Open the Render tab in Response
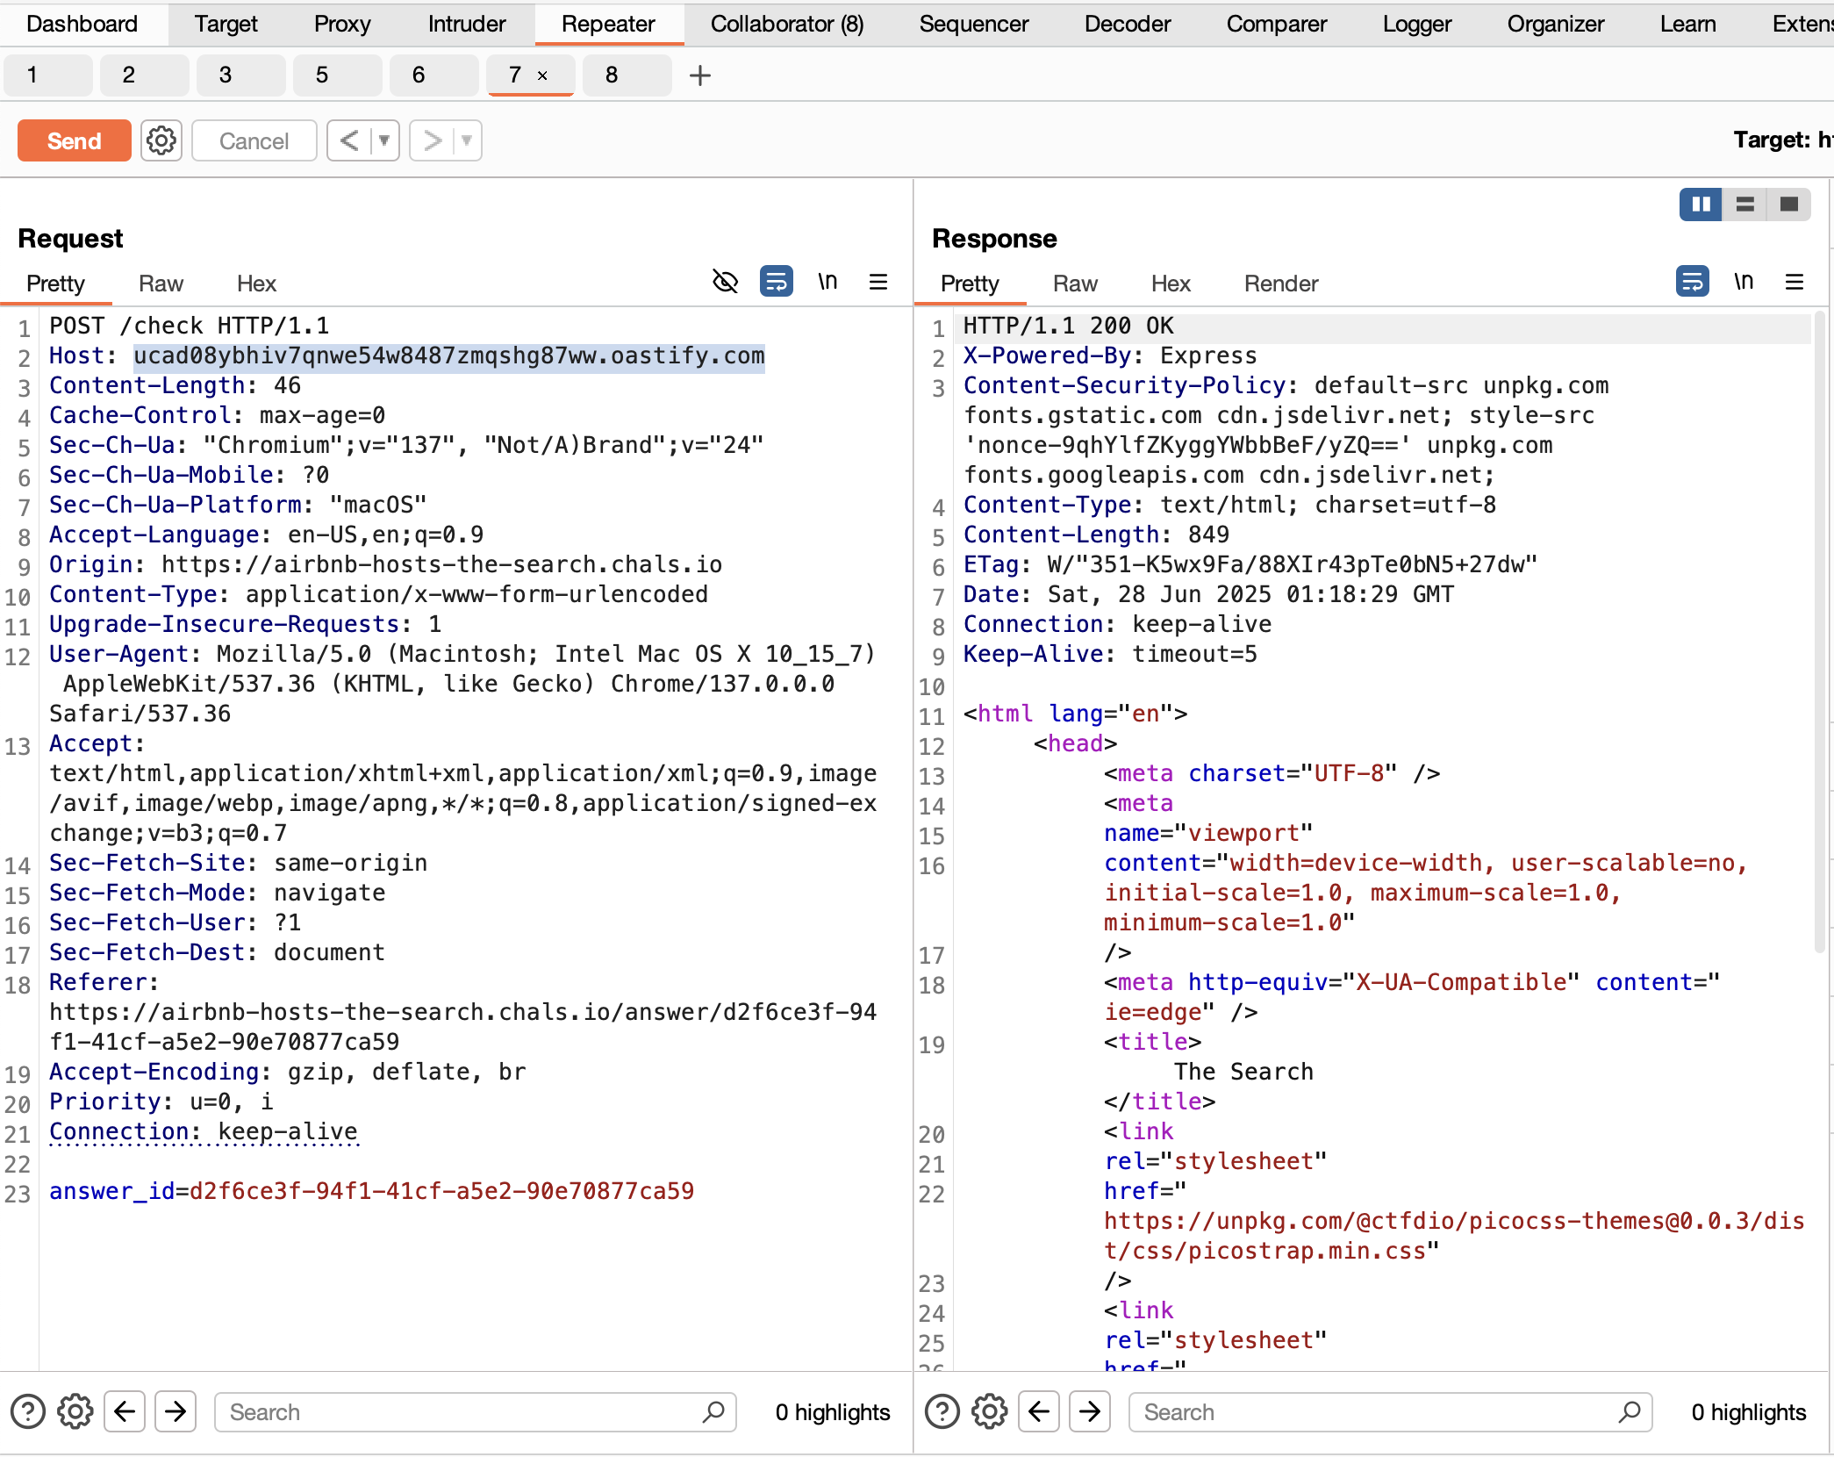Image resolution: width=1834 pixels, height=1457 pixels. click(x=1280, y=284)
